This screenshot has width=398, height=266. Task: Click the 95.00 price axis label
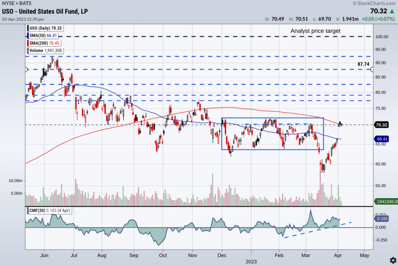click(381, 49)
